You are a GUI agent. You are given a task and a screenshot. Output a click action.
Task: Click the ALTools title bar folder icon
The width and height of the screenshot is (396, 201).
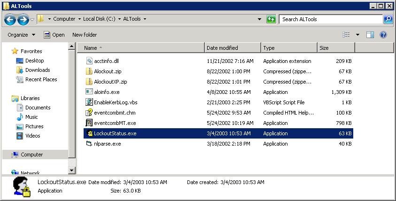tap(6, 6)
